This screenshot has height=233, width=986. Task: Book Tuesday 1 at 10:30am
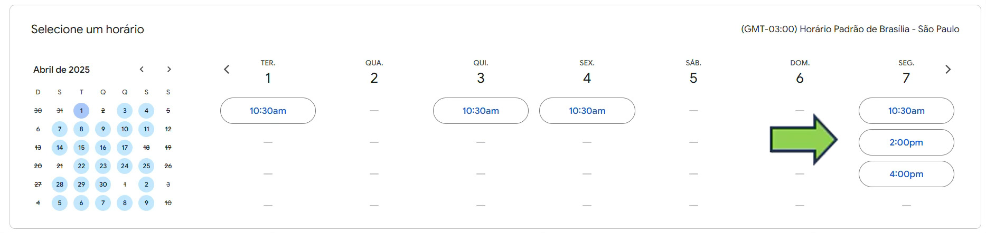(x=268, y=111)
